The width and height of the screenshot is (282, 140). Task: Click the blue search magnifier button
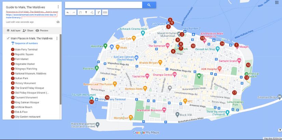tap(149, 5)
